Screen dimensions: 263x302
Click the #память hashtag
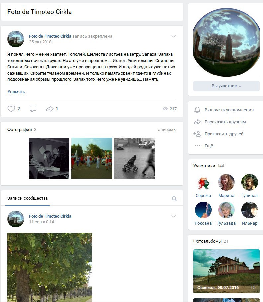[x=16, y=92]
